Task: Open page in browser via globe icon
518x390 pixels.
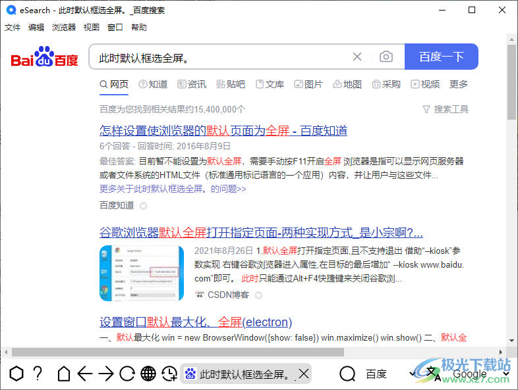Action: (148, 374)
